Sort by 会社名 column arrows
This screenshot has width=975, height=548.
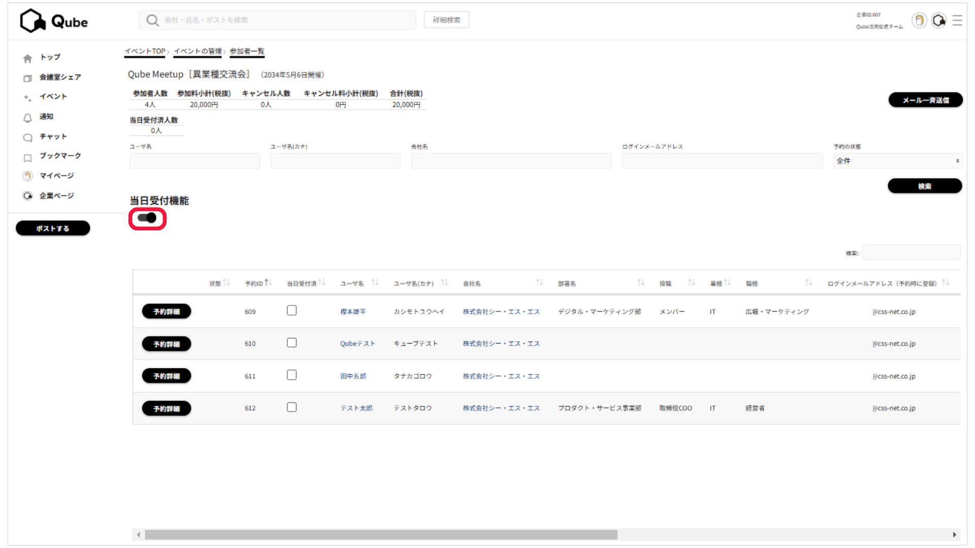(539, 283)
